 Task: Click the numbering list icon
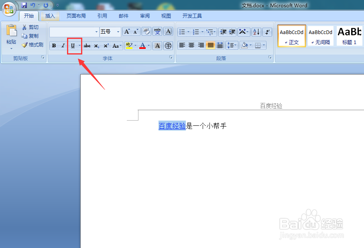(196, 32)
